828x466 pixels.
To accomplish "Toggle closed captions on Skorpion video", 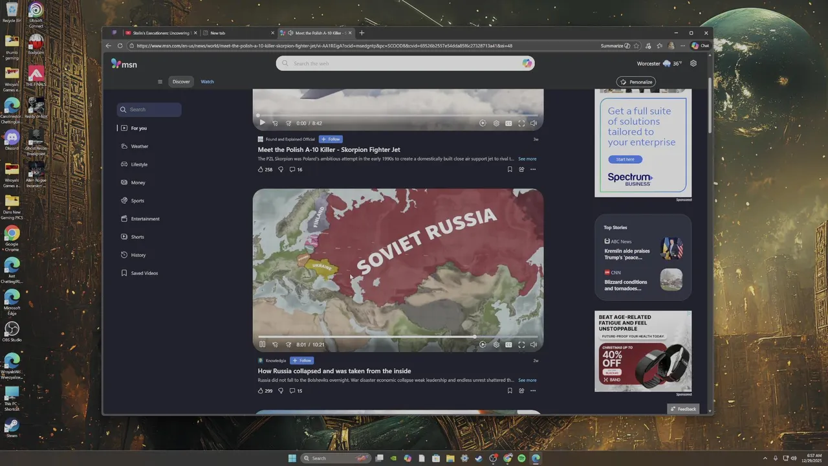I will click(508, 123).
